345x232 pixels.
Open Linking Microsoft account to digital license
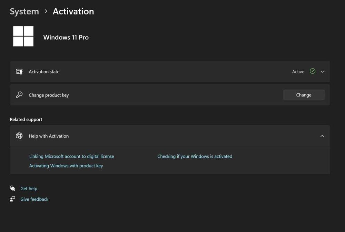(x=71, y=156)
